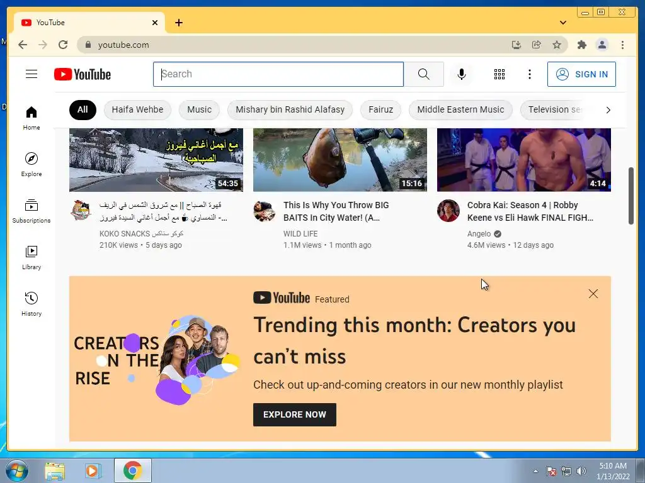Click the padlock site info icon
This screenshot has width=645, height=483.
88,45
